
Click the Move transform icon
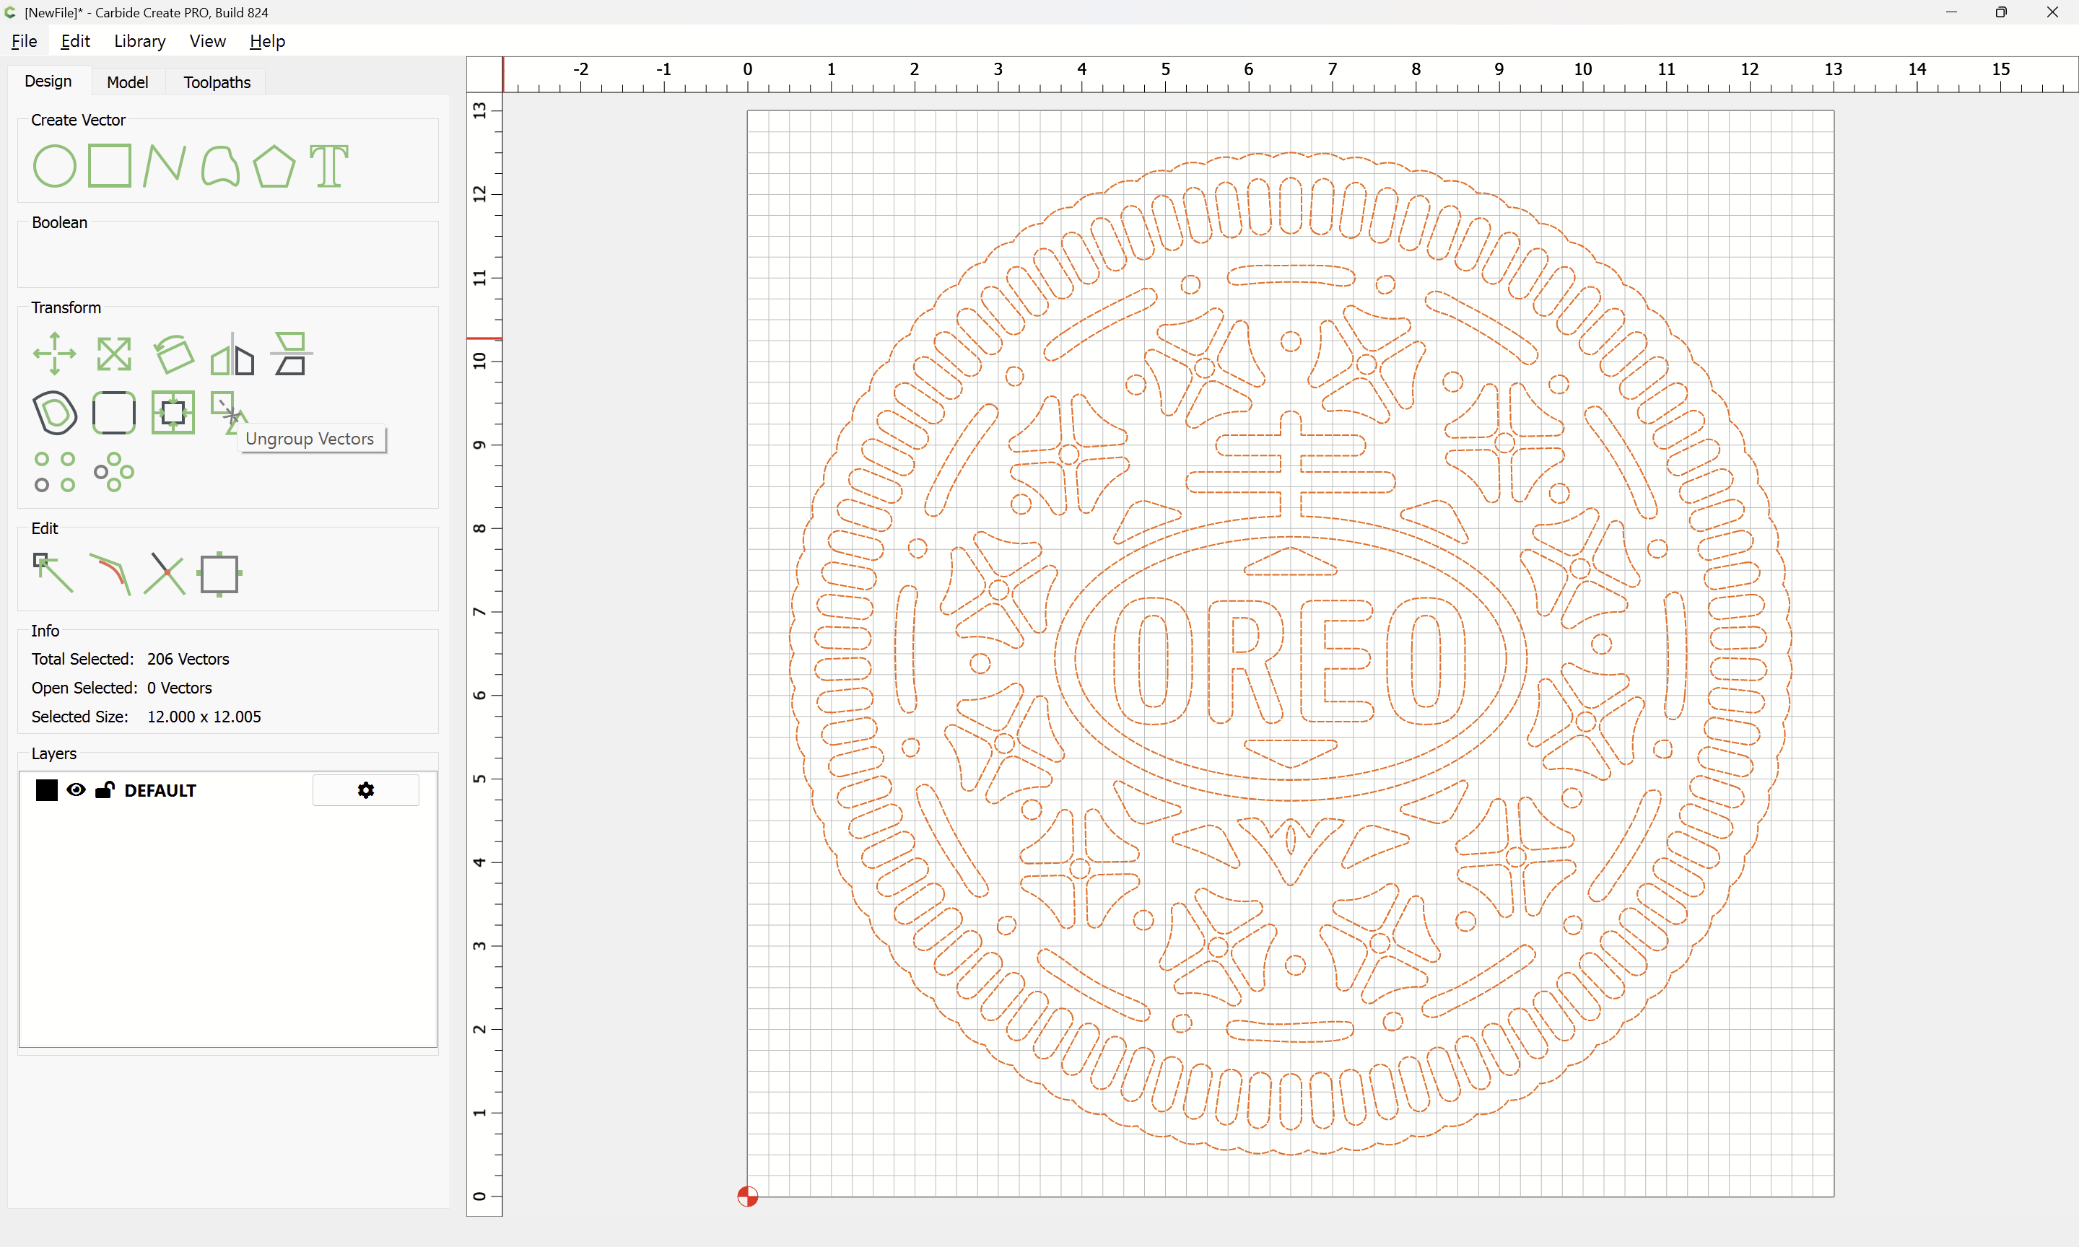click(54, 354)
